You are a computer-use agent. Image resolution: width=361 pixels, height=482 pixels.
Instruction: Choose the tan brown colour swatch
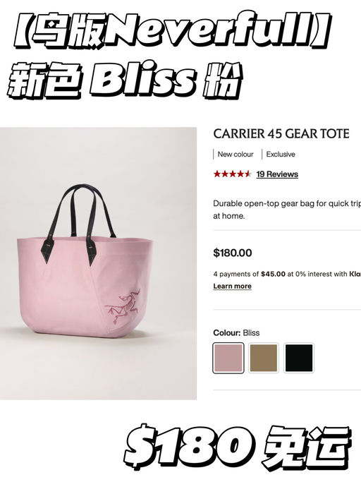point(263,358)
